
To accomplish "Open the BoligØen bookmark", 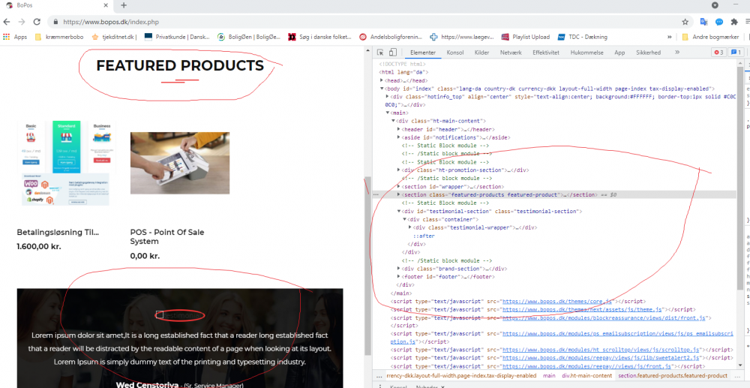I will (x=249, y=37).
